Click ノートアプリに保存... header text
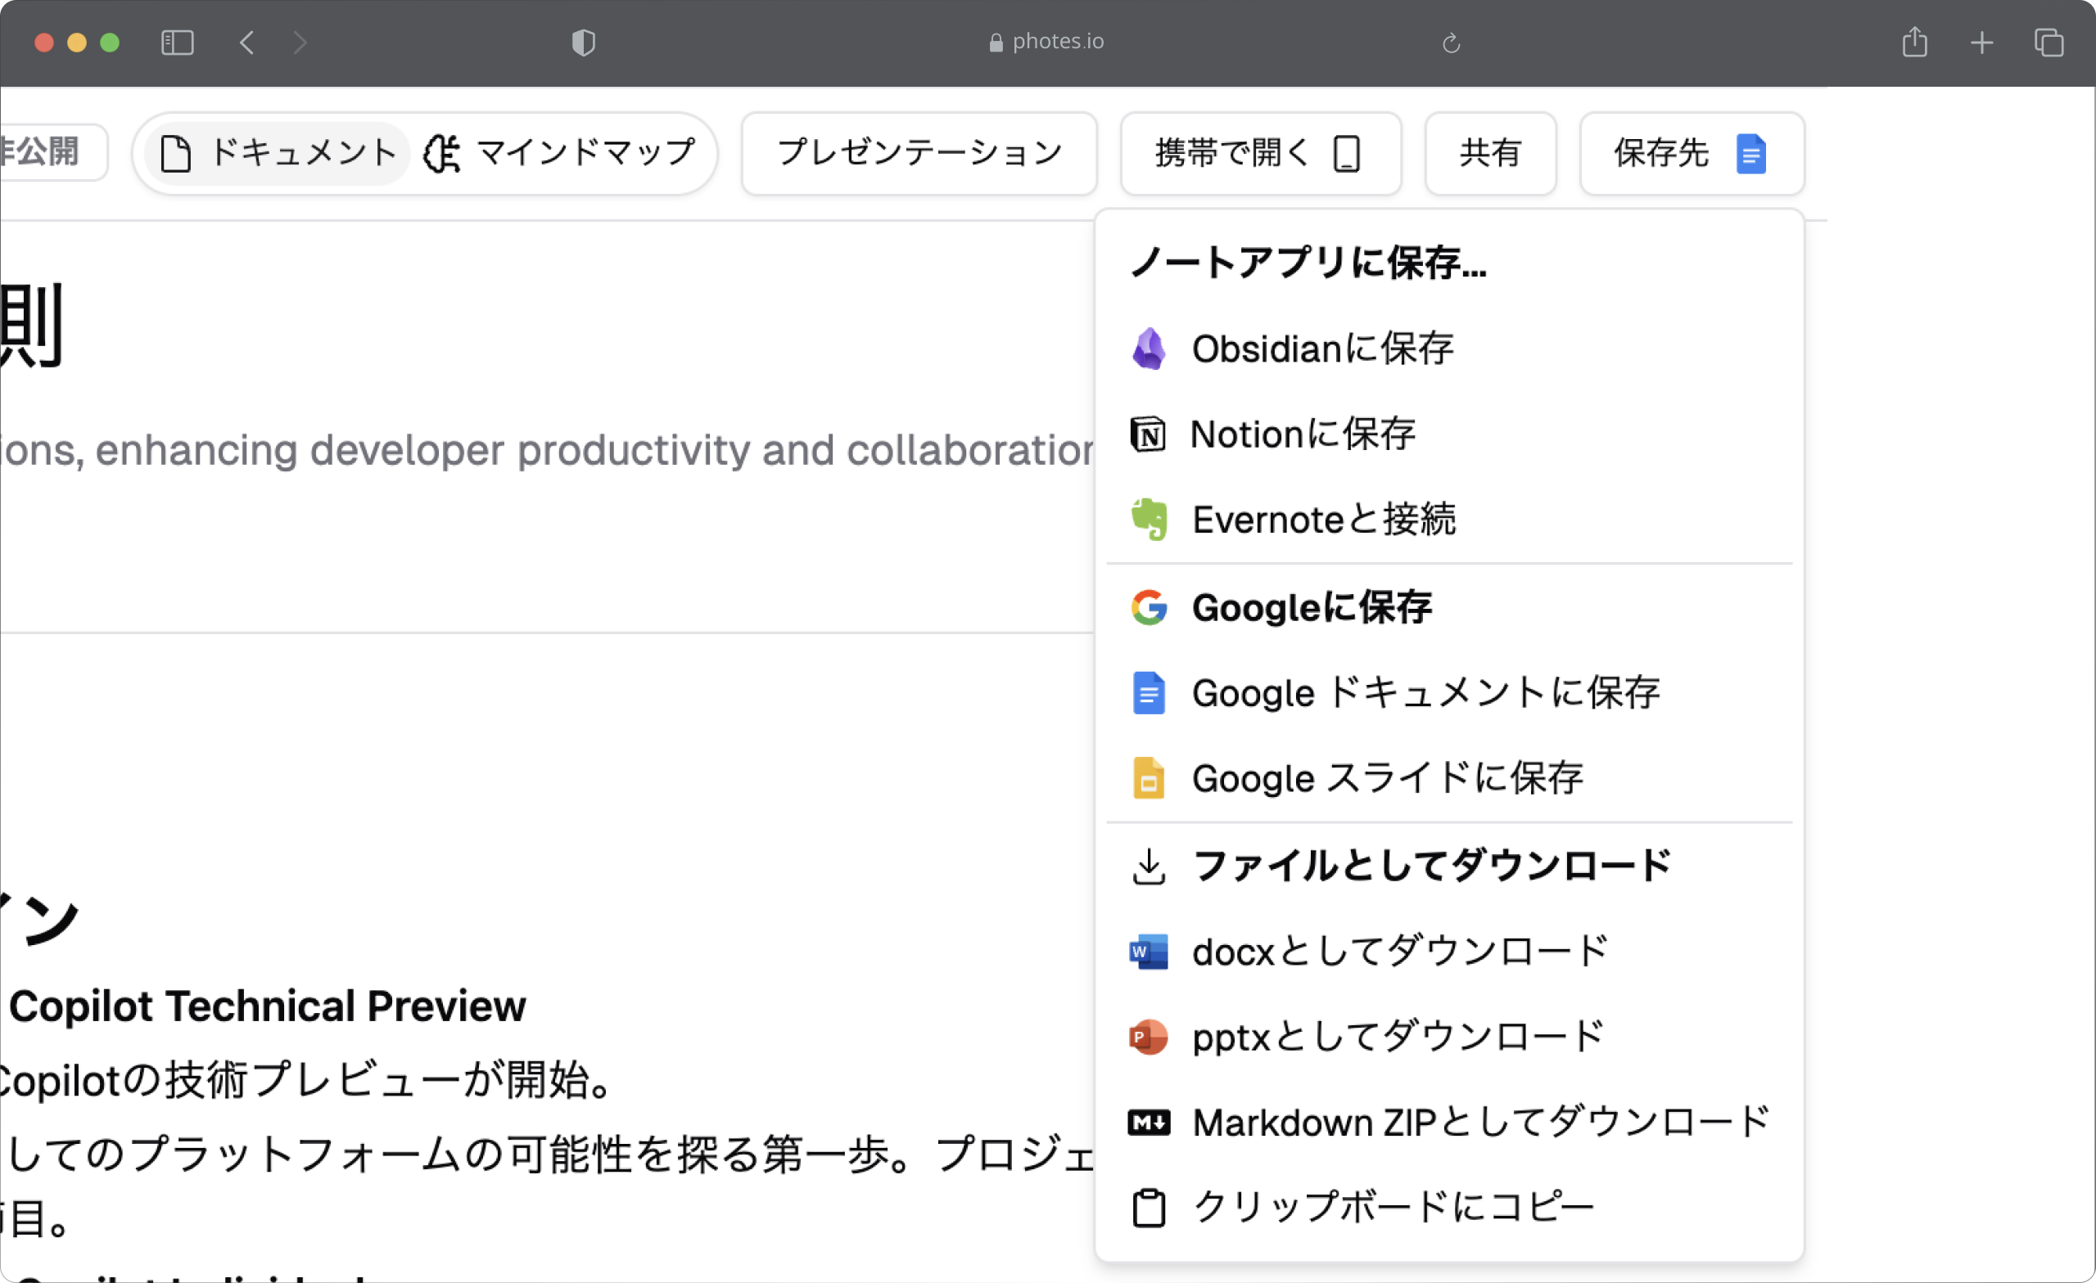2096x1283 pixels. click(x=1308, y=263)
